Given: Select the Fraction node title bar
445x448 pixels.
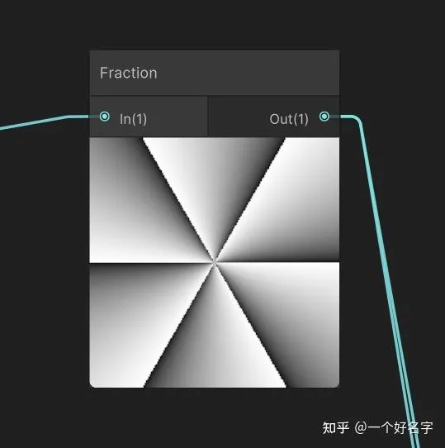Looking at the screenshot, I should [215, 73].
